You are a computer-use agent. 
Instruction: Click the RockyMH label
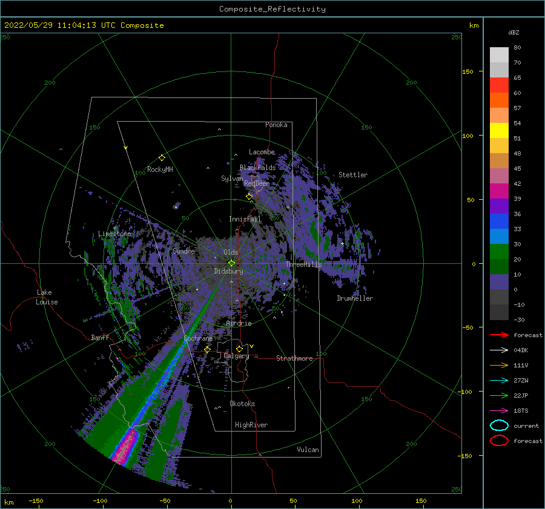pos(160,169)
